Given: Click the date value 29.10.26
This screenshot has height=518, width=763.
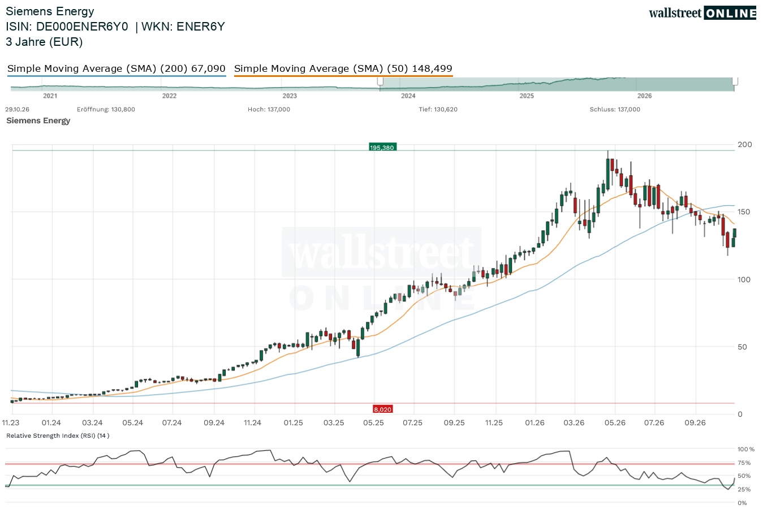Looking at the screenshot, I should point(17,110).
